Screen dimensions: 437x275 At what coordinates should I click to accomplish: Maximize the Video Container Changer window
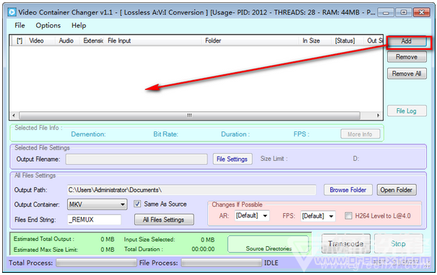click(x=404, y=12)
